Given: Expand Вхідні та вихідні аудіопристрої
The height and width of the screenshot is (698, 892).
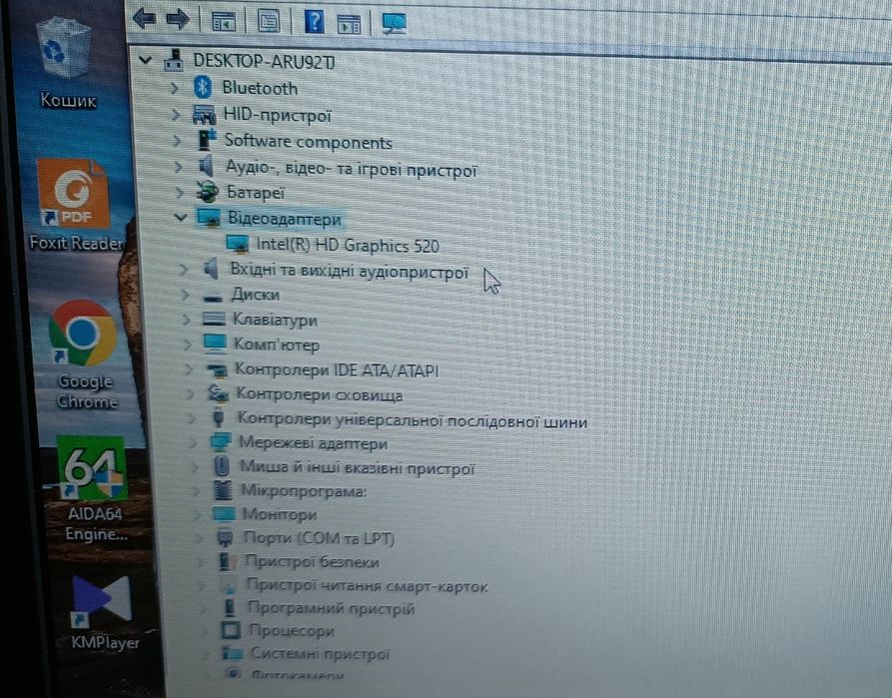Looking at the screenshot, I should click(x=183, y=269).
